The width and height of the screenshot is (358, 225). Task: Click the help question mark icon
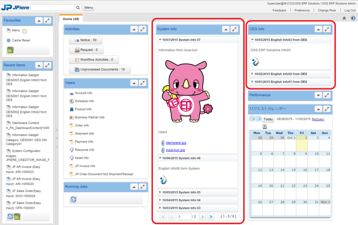[x=353, y=18]
